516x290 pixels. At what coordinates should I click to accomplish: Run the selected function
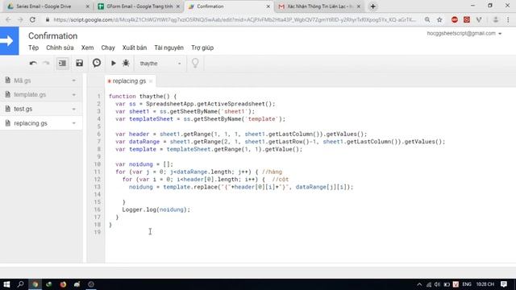click(x=113, y=63)
